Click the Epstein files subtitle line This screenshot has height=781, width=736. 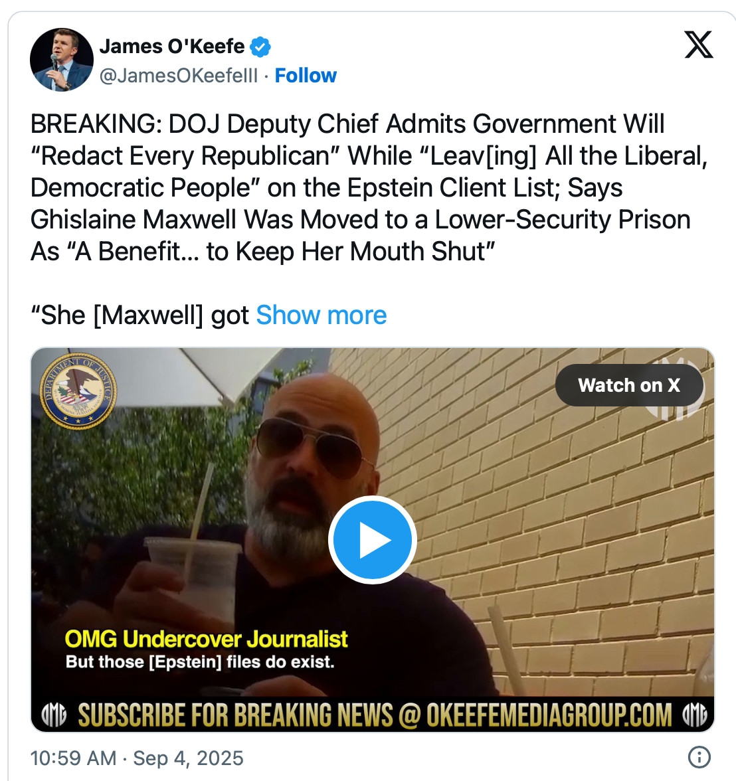(200, 662)
